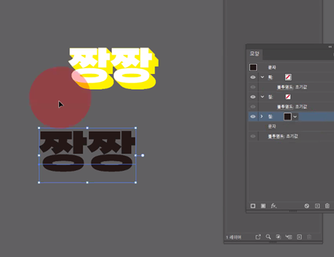
Task: Click the dimmed Layers panel trash icon
Action: pos(309,237)
